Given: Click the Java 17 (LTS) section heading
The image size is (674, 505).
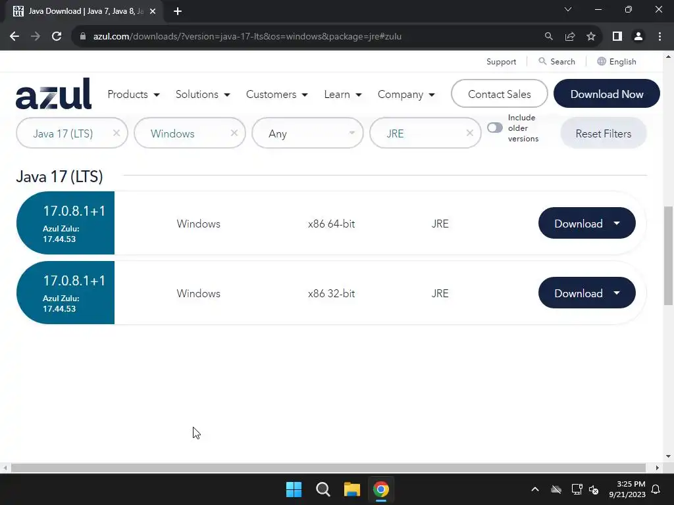Looking at the screenshot, I should click(x=59, y=176).
